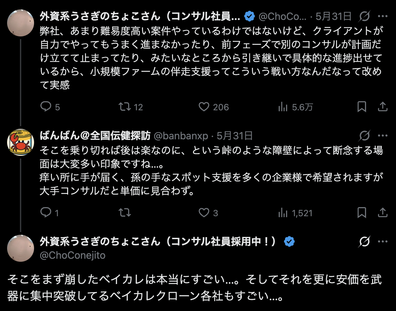Open Grok icon on the first tweet
Screen dimensions: 396x311
(x=365, y=16)
